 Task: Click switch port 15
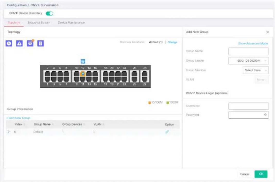[x=95, y=79]
